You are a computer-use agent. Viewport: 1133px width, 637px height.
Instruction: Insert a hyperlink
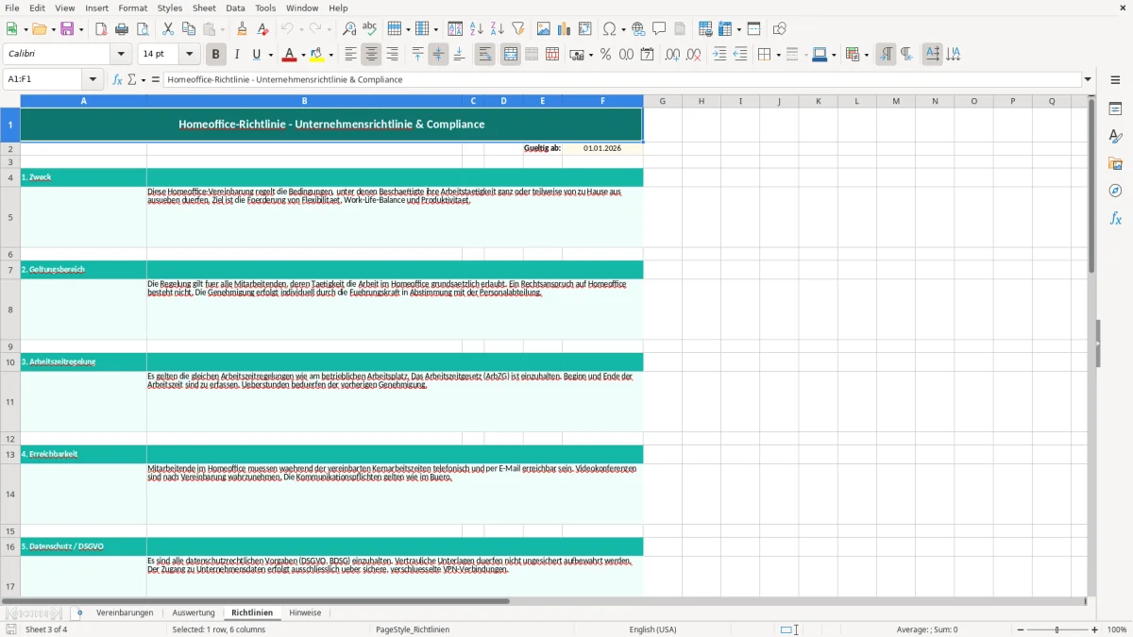point(639,29)
